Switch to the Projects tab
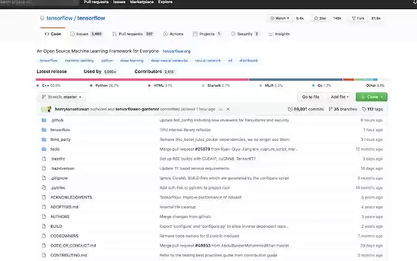The height and width of the screenshot is (261, 417). [x=207, y=34]
